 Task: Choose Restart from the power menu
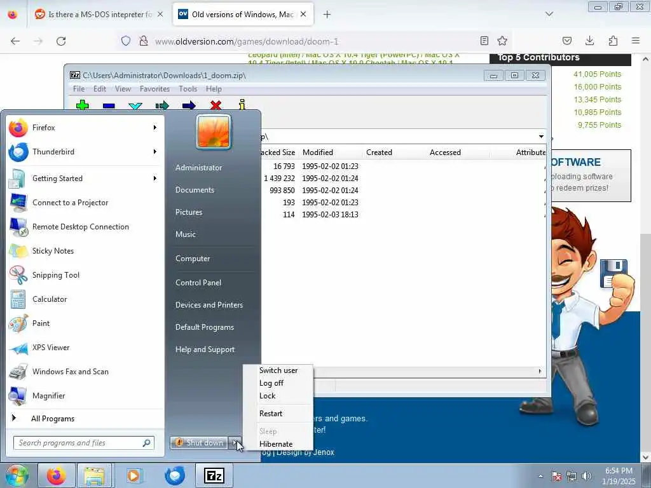pos(278,414)
